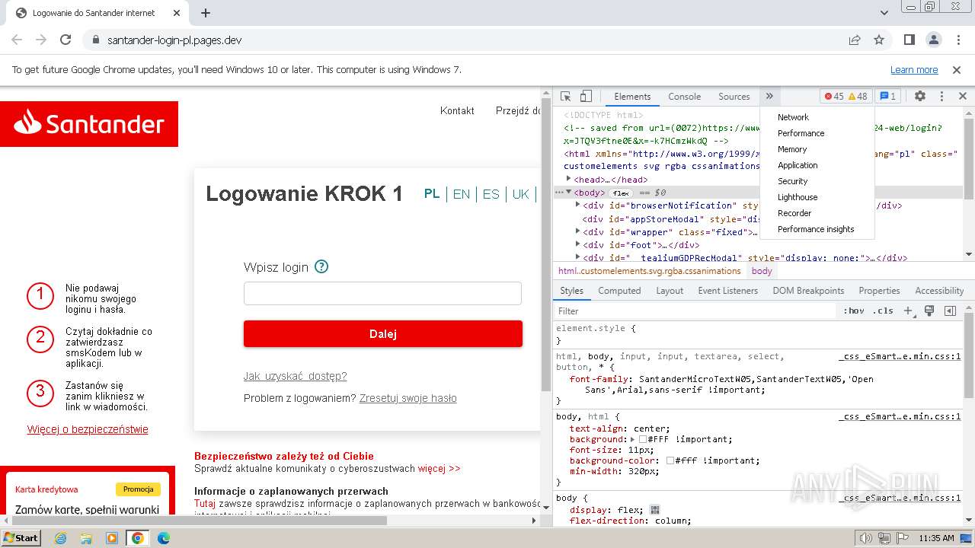
Task: Click the Learn more link in update bar
Action: pos(914,69)
